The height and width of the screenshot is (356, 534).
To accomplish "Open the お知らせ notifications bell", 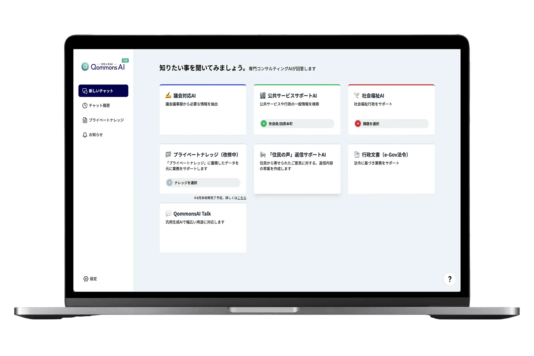I will click(96, 134).
